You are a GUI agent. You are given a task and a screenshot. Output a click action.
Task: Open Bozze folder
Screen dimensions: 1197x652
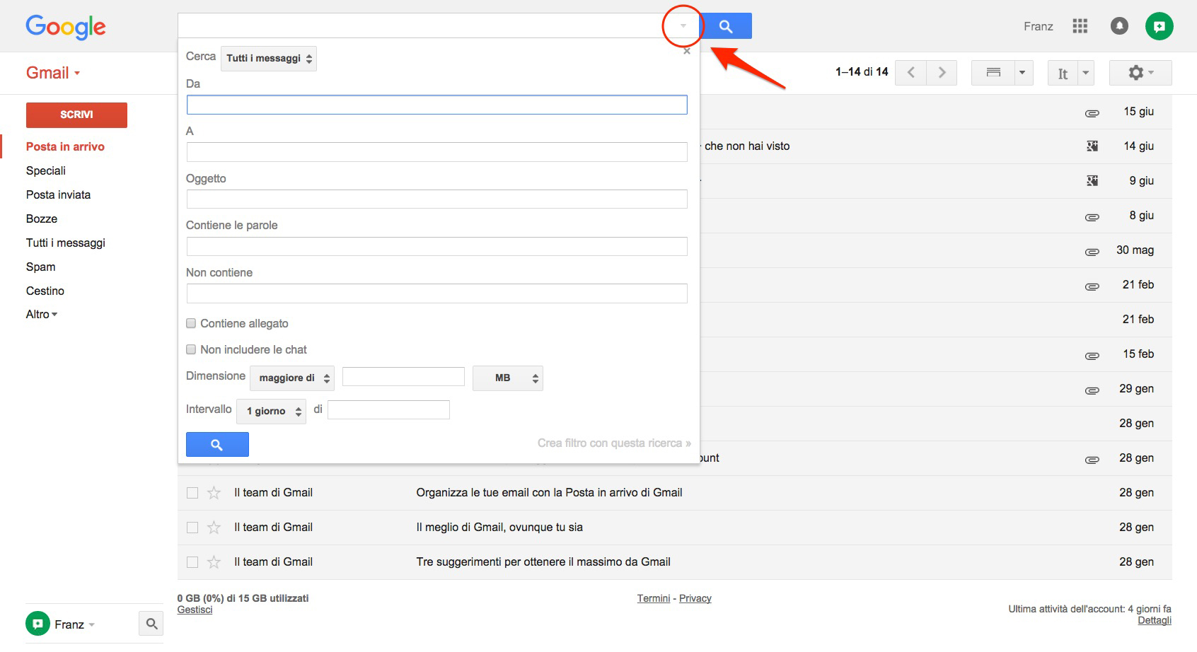[x=42, y=219]
